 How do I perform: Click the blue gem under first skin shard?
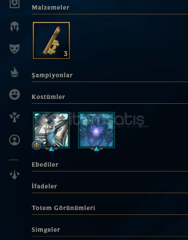click(x=51, y=149)
